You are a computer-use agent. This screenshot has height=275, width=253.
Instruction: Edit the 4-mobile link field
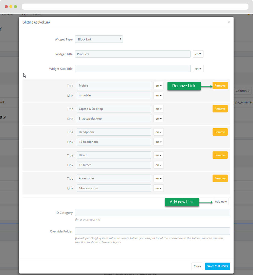pyautogui.click(x=114, y=95)
